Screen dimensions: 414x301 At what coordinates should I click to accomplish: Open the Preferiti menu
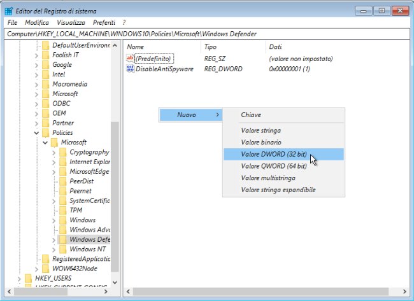104,23
